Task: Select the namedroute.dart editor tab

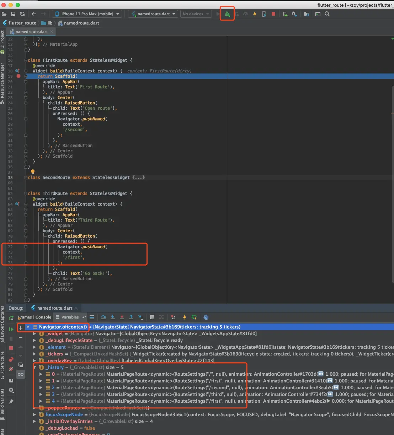Action: click(x=31, y=32)
